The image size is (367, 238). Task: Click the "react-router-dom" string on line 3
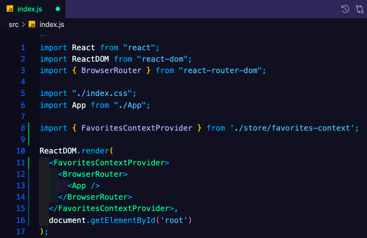(x=220, y=70)
